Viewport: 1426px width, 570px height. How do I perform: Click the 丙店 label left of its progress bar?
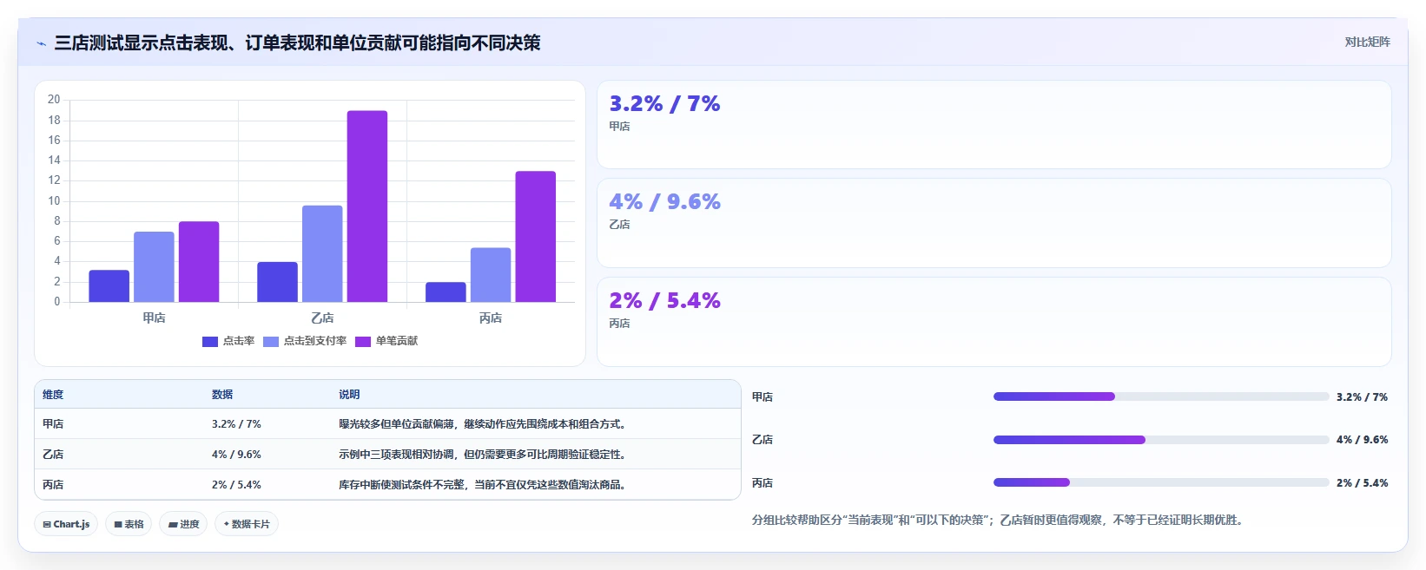(x=763, y=483)
